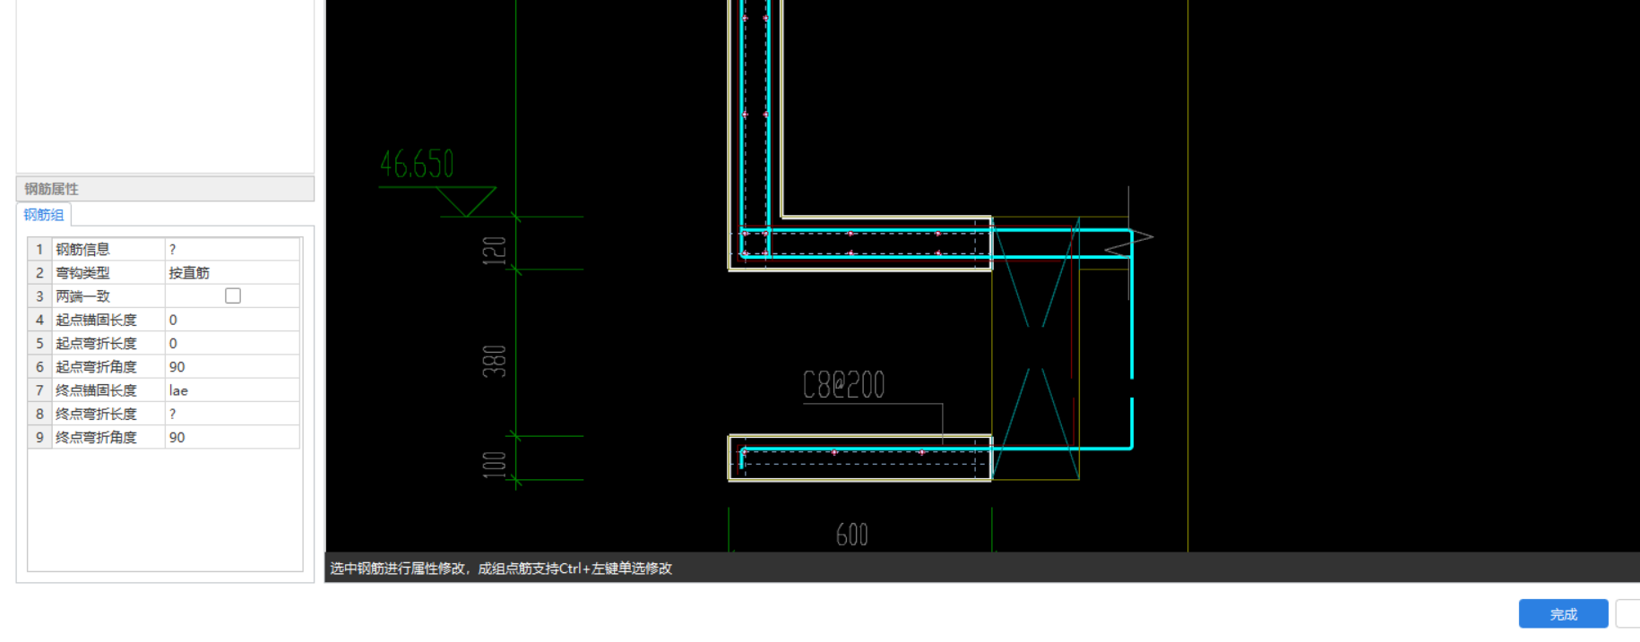
Task: Select row number 1 in property table
Action: 39,249
